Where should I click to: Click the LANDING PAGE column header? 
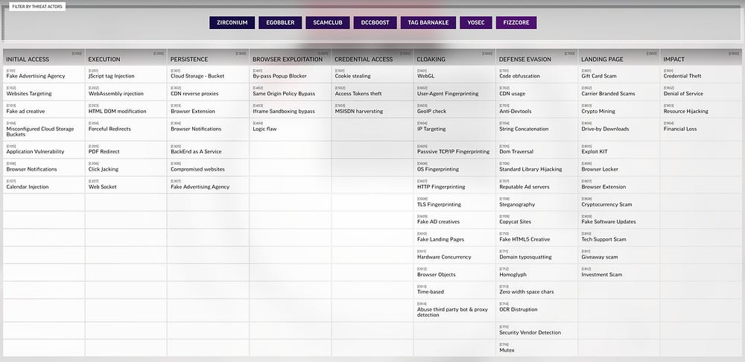click(x=619, y=57)
